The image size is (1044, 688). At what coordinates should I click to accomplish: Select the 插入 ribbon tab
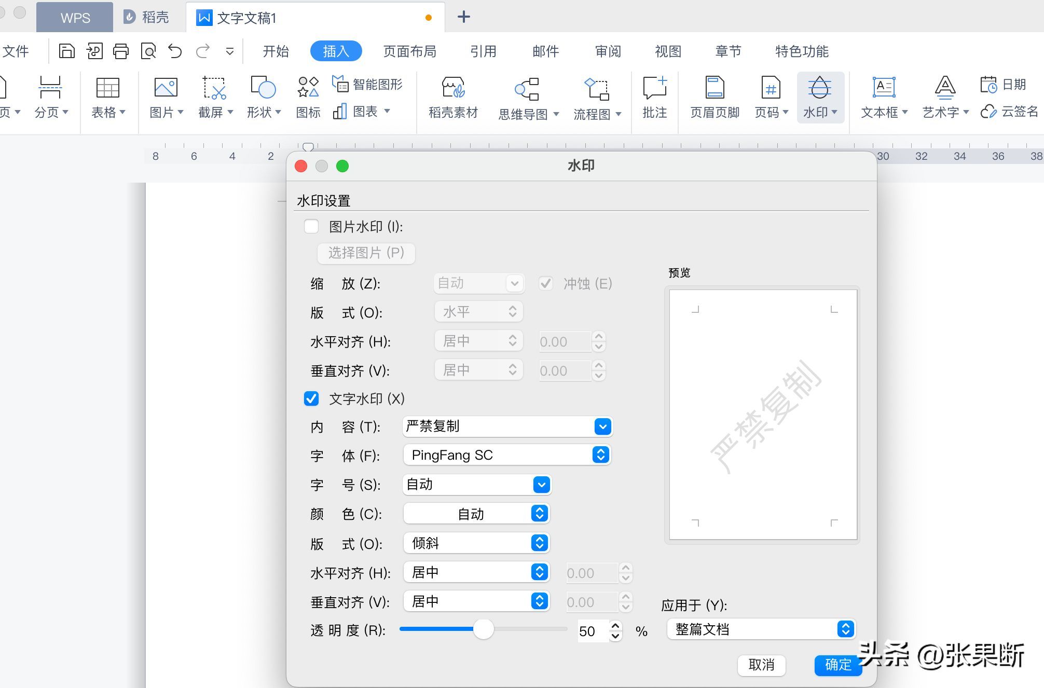click(336, 51)
